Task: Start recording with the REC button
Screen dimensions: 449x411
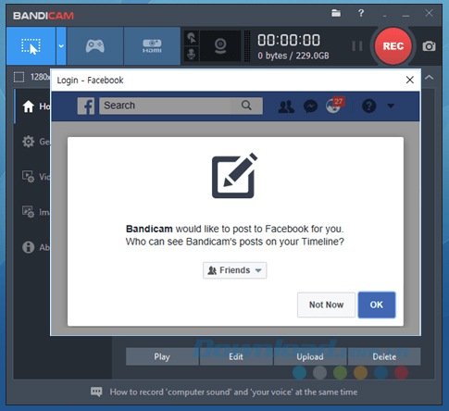Action: [x=393, y=46]
